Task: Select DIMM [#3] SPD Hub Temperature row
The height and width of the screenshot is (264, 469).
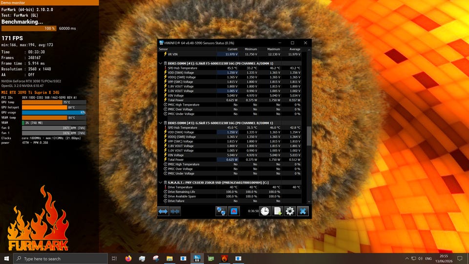Action: pos(230,128)
